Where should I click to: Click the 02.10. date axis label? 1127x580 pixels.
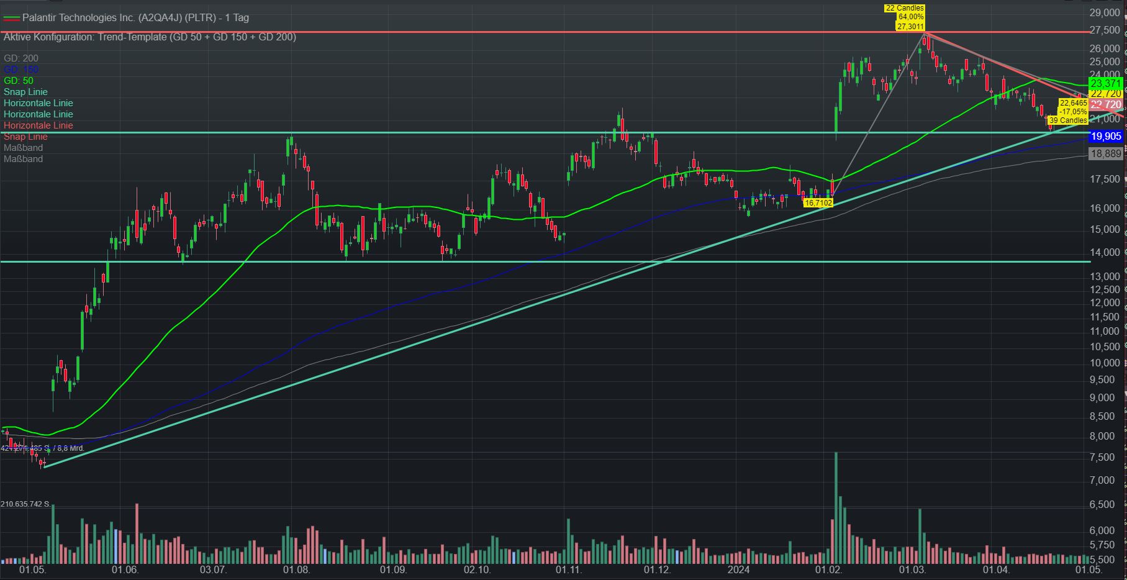[477, 569]
